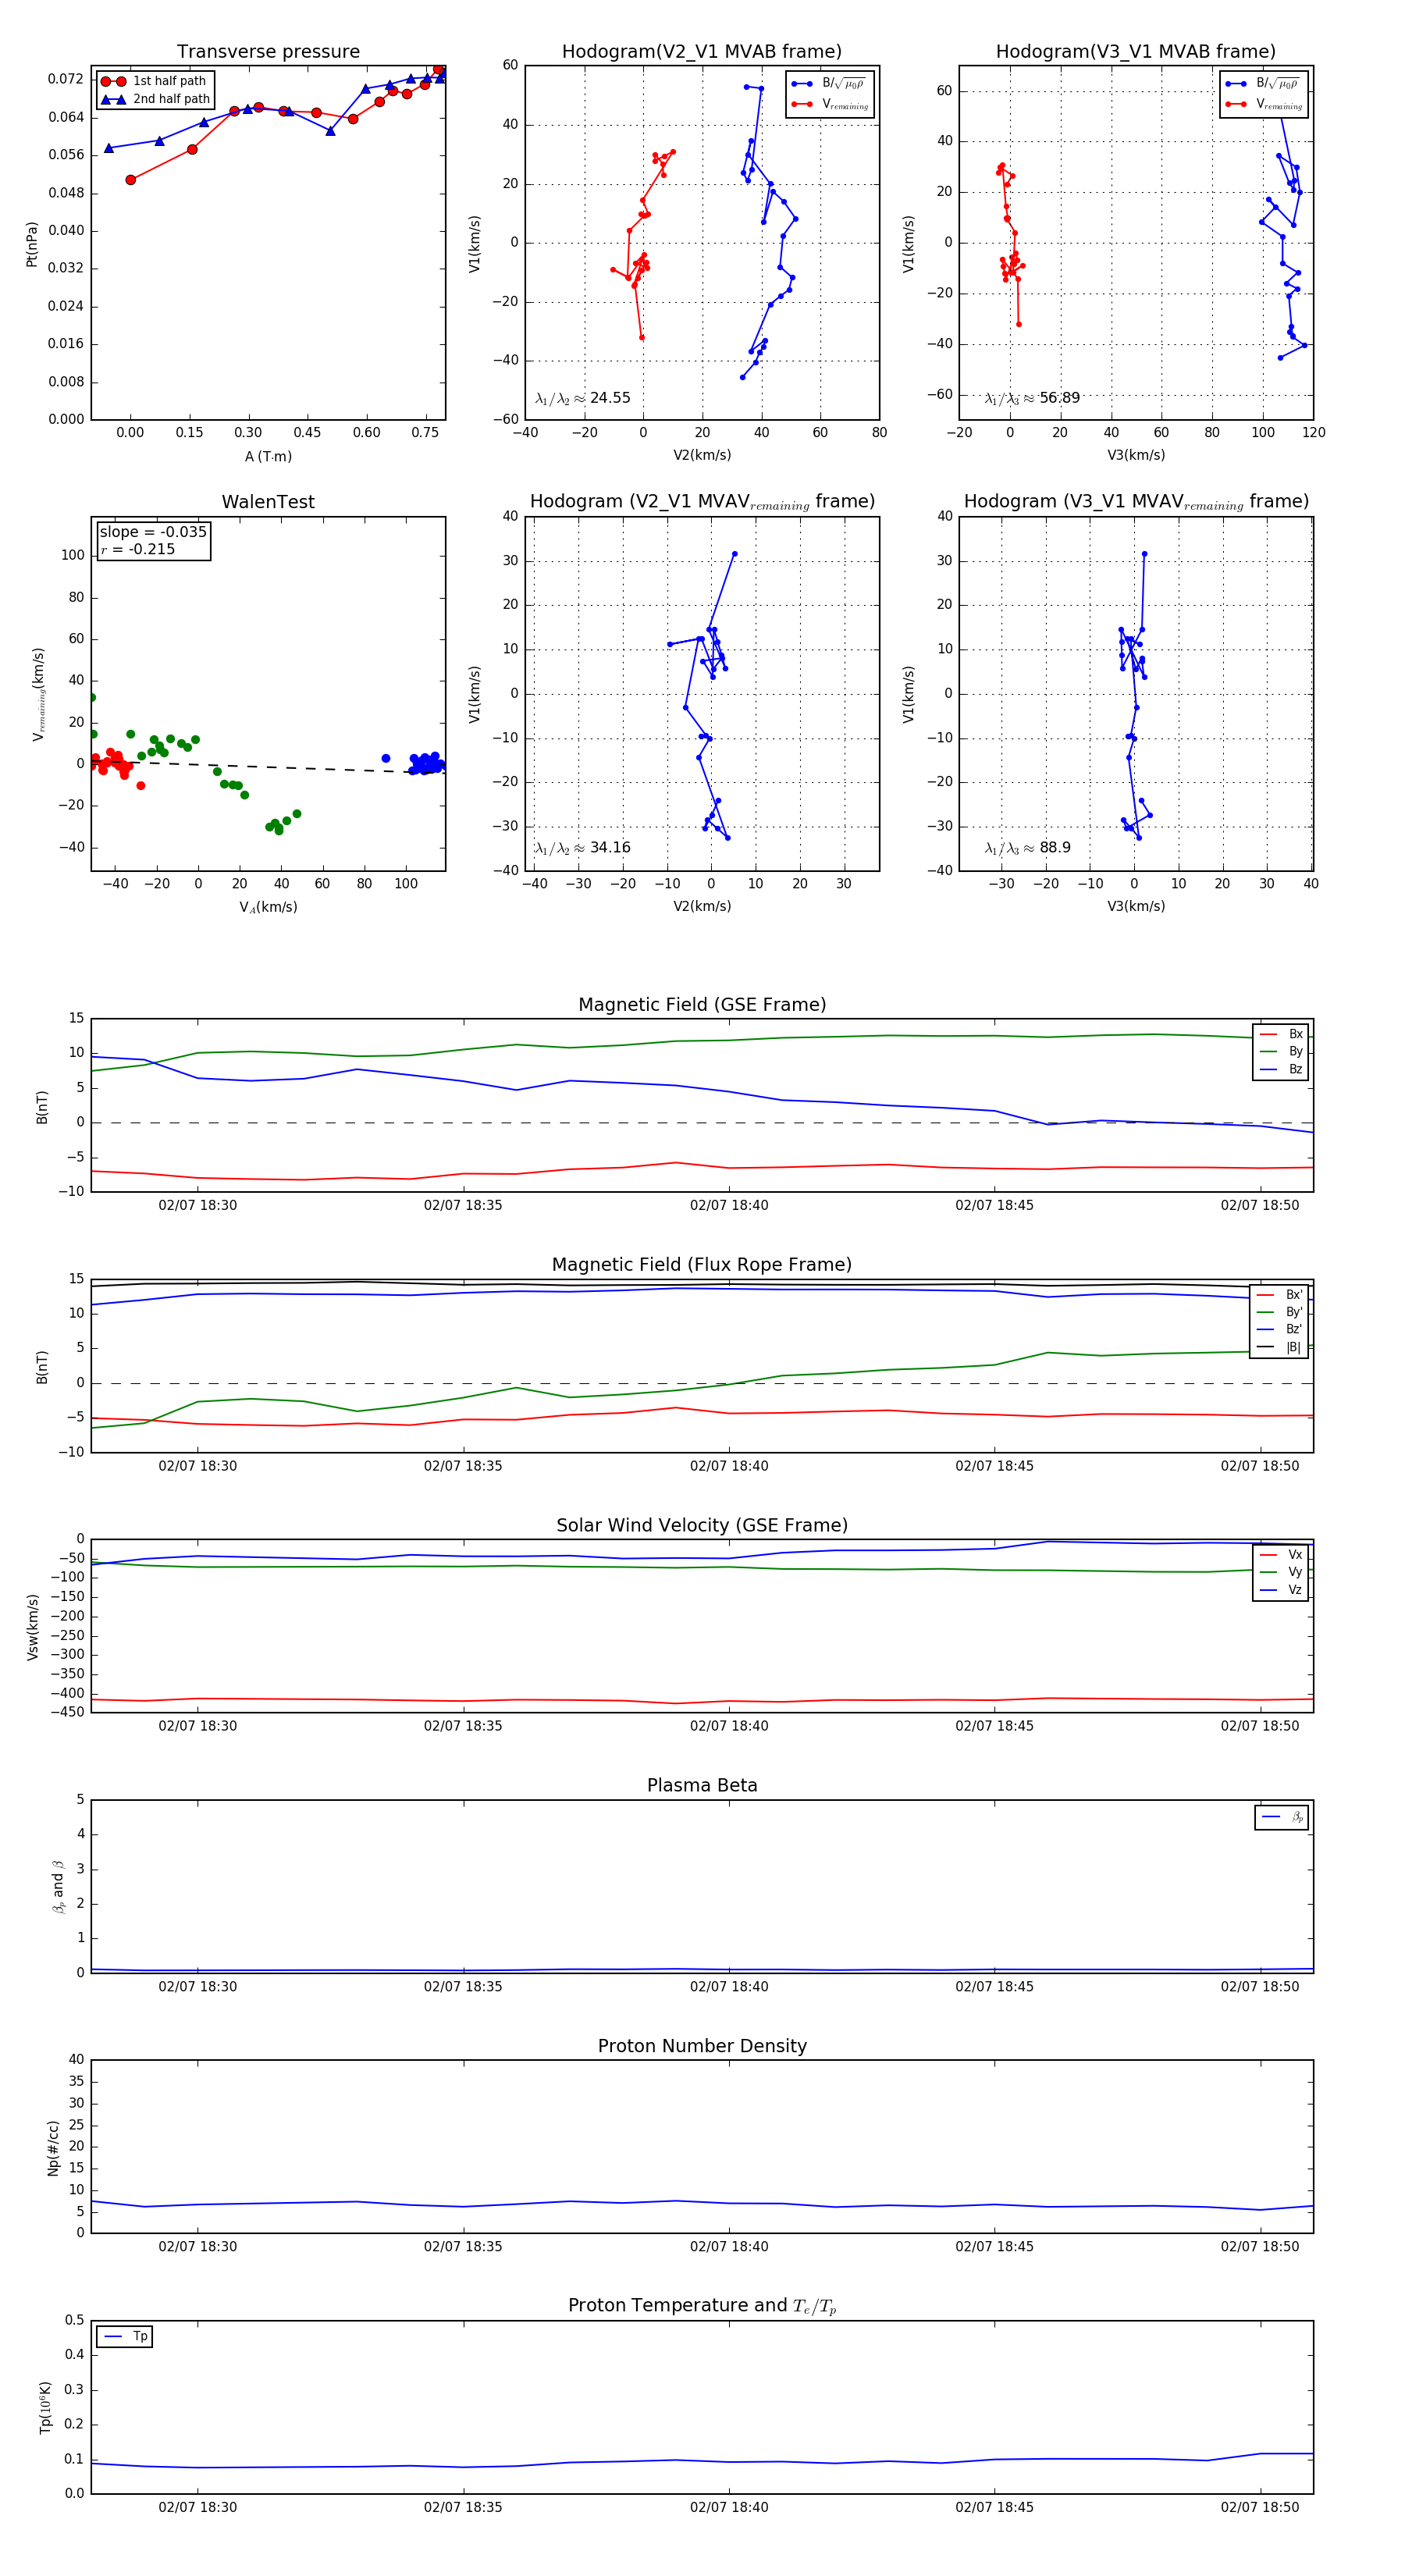Click the 'Plasma Beta' title
This screenshot has width=1405, height=2576.
(702, 1786)
